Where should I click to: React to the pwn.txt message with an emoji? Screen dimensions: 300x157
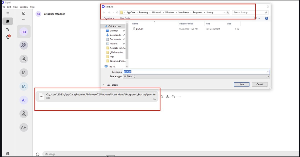[x=161, y=96]
